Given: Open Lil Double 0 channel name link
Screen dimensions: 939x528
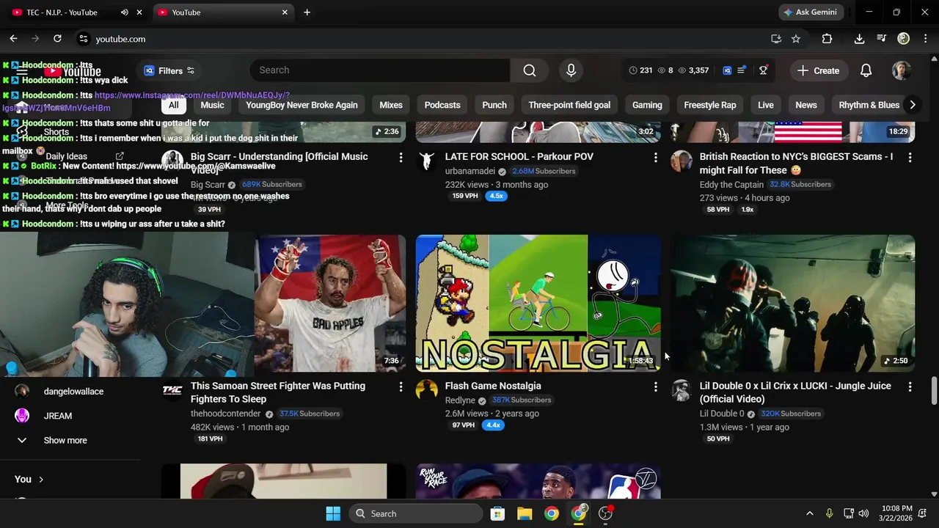Looking at the screenshot, I should click(722, 414).
